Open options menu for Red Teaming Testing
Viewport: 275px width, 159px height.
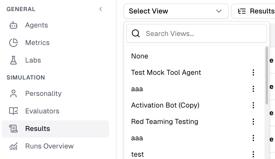point(253,122)
